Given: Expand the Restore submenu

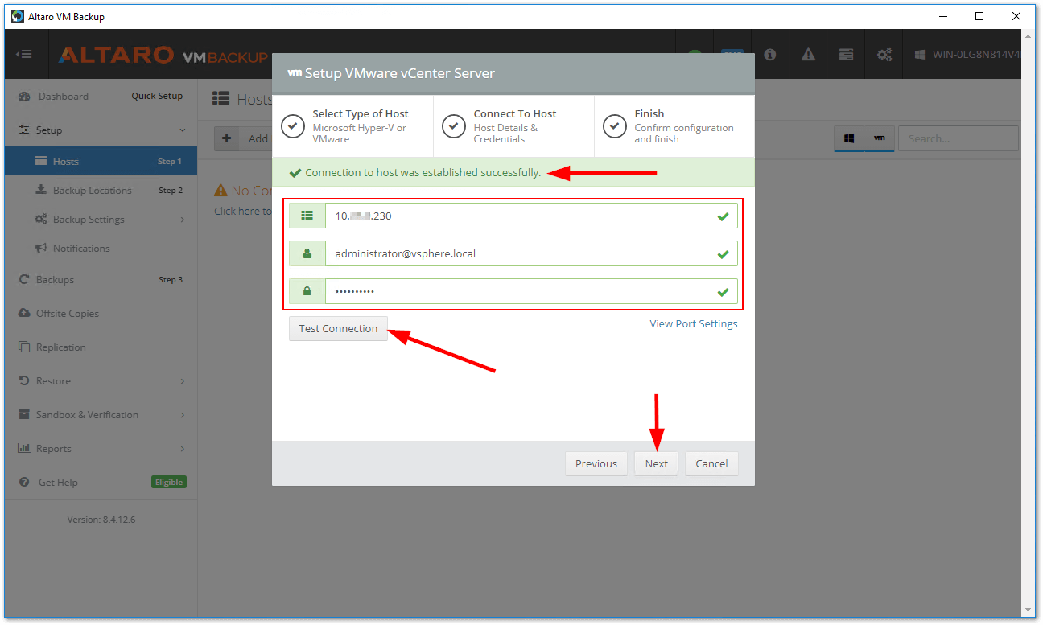Looking at the screenshot, I should click(183, 381).
